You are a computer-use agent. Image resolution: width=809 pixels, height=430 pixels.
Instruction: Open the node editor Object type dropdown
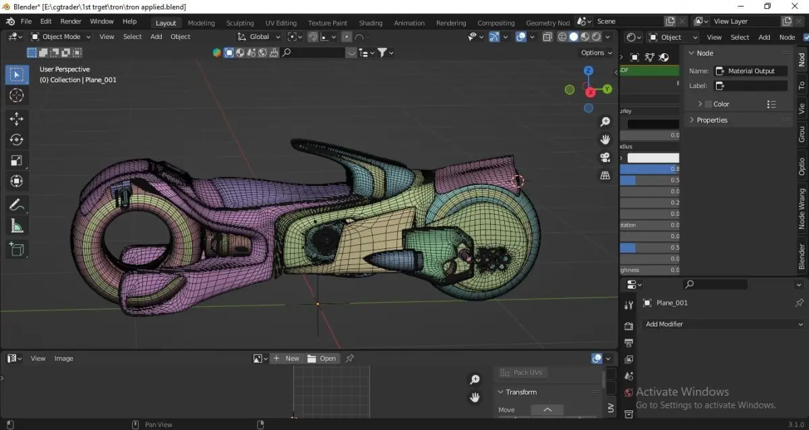672,37
